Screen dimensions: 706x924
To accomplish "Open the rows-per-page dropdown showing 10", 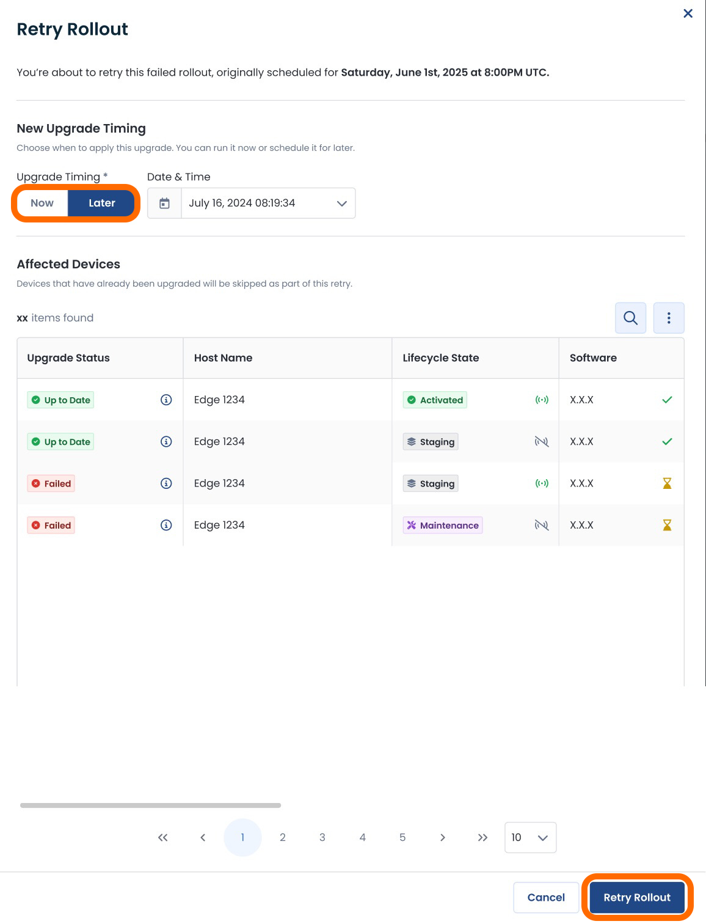I will coord(530,837).
